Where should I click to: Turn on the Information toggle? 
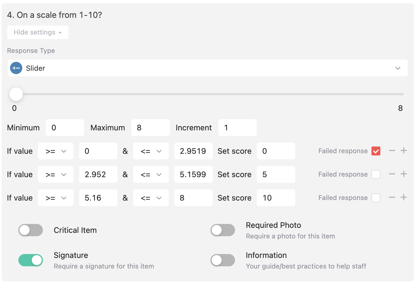point(223,260)
